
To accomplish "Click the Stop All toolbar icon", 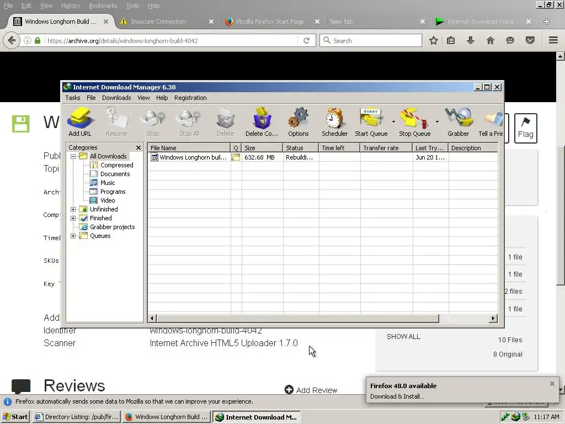I will coord(189,122).
